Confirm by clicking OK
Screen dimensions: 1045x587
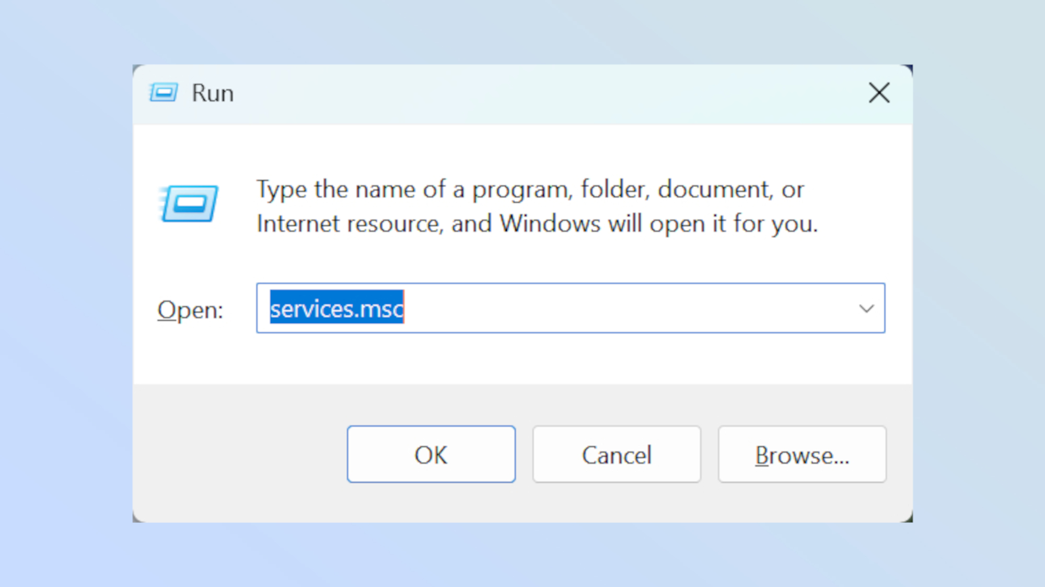431,454
